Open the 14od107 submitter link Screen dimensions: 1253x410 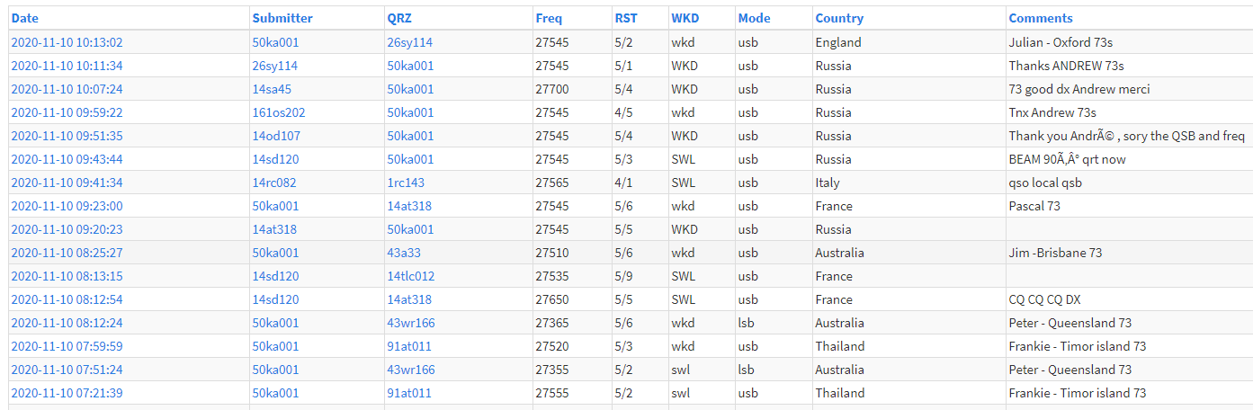(x=275, y=136)
